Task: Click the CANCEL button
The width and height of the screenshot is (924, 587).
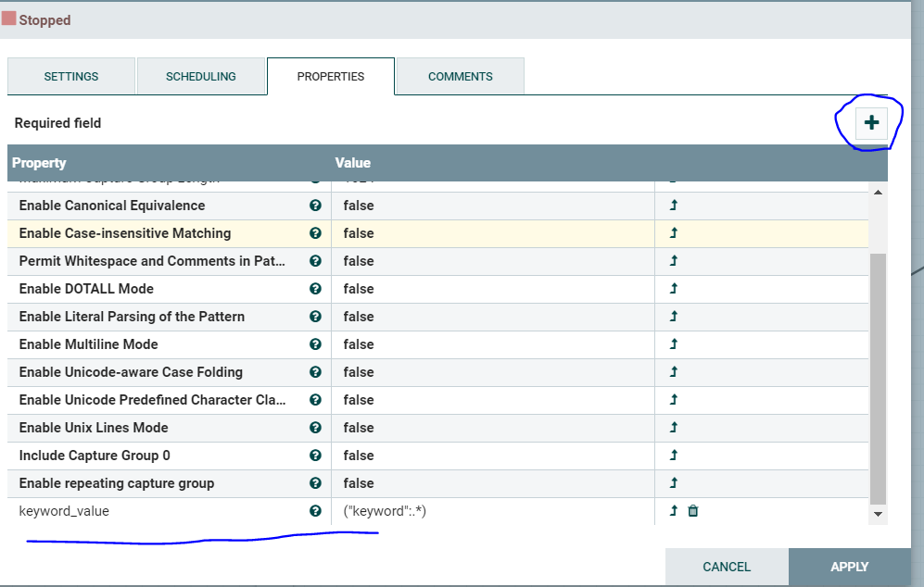Action: 727,566
